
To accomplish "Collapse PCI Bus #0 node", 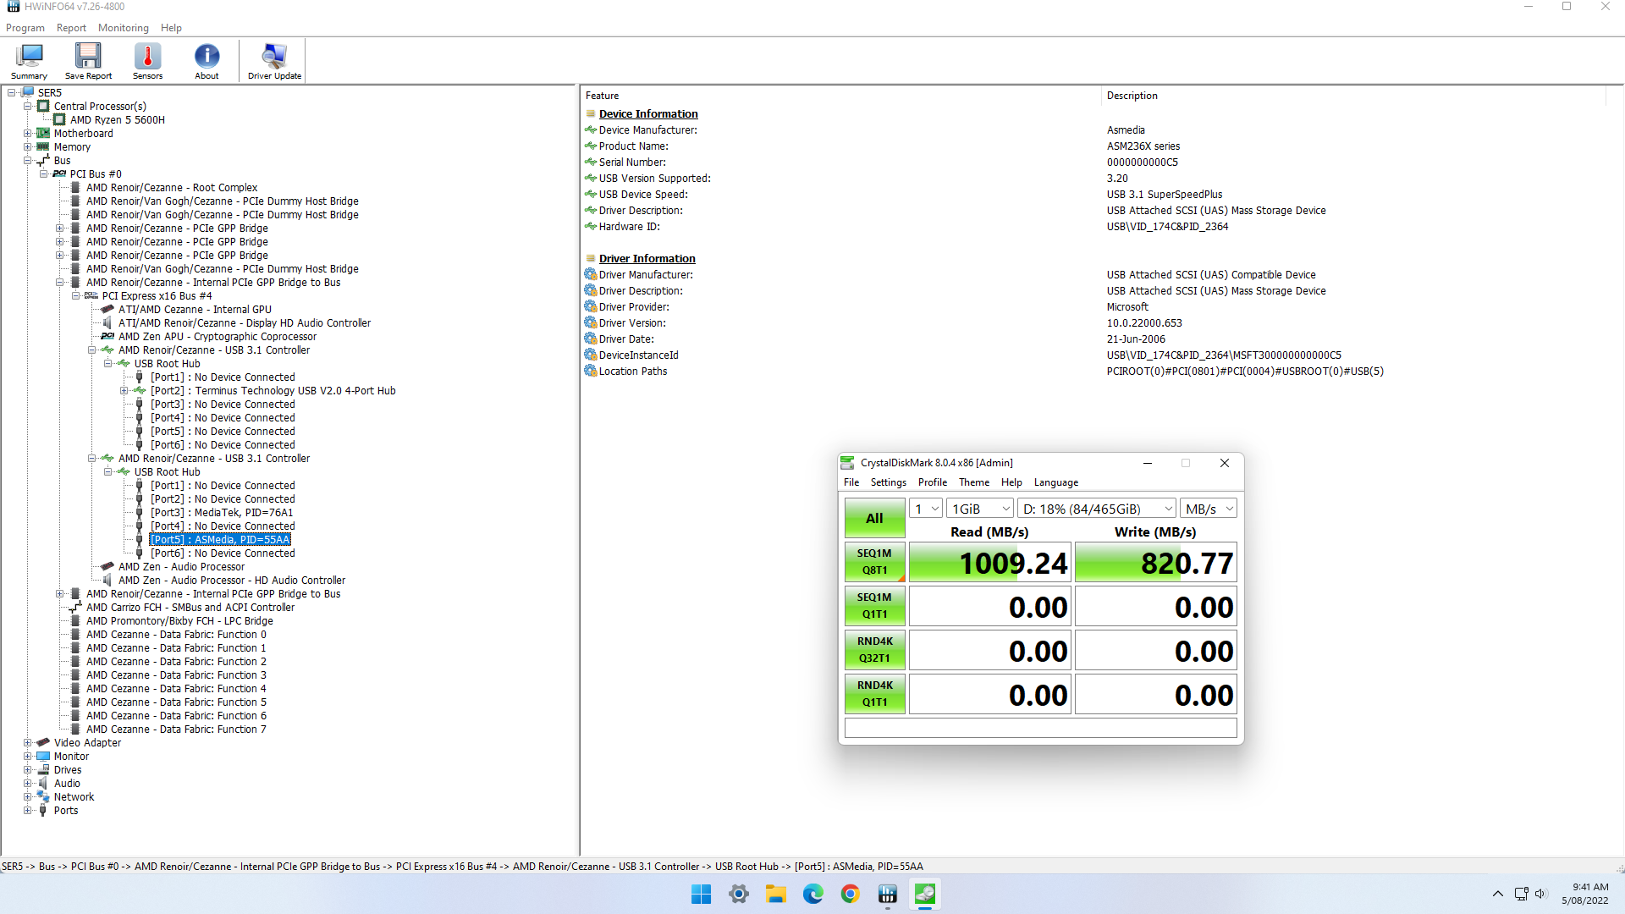I will coord(43,174).
